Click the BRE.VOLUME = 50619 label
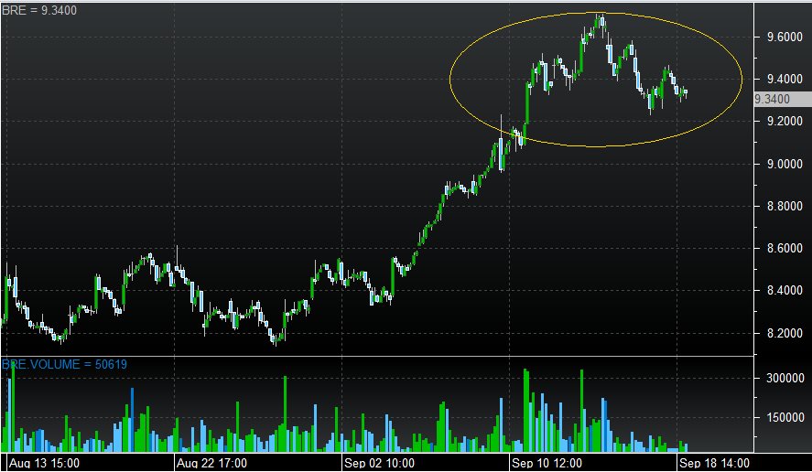The image size is (812, 472). (x=64, y=364)
